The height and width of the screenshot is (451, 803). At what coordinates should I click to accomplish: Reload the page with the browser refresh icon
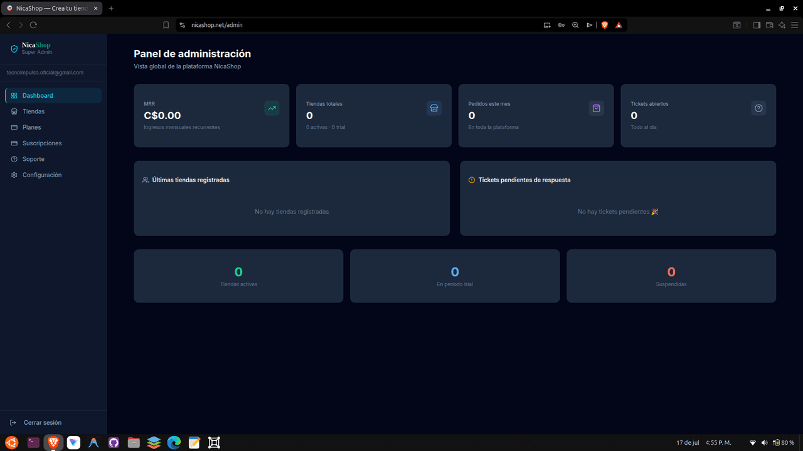(33, 25)
